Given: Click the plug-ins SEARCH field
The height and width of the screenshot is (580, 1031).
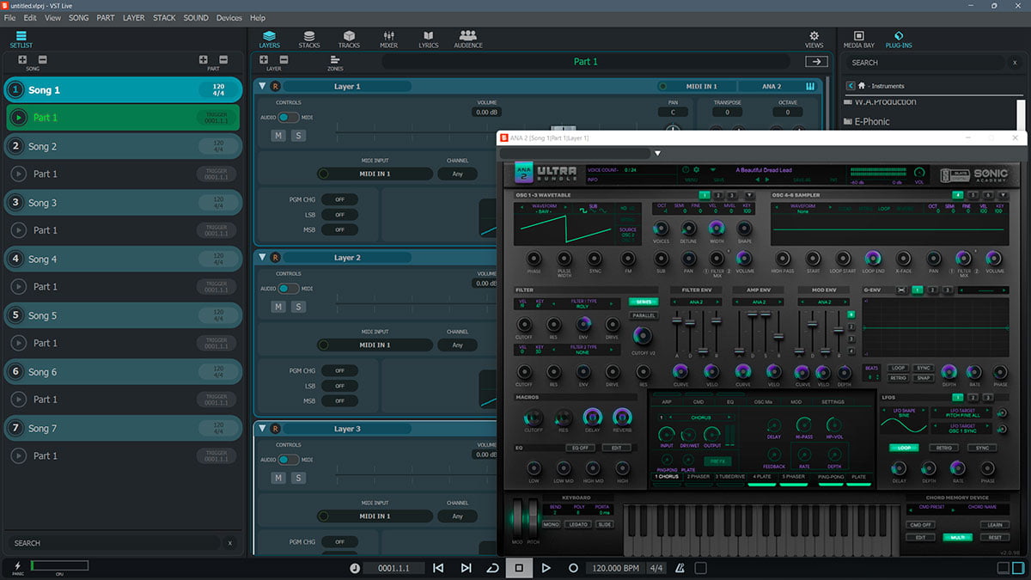Looking at the screenshot, I should [924, 62].
